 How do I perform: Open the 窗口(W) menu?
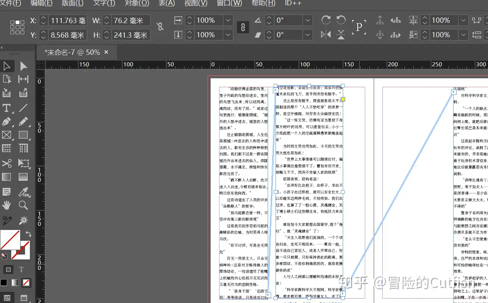229,3
